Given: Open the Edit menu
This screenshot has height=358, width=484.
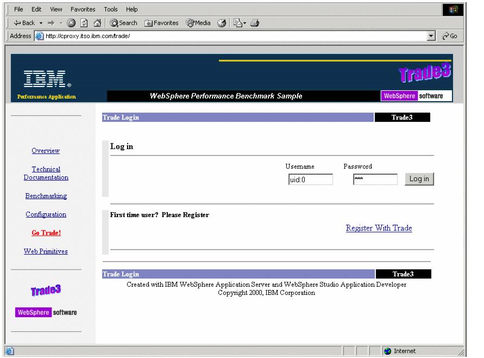Looking at the screenshot, I should (x=36, y=9).
